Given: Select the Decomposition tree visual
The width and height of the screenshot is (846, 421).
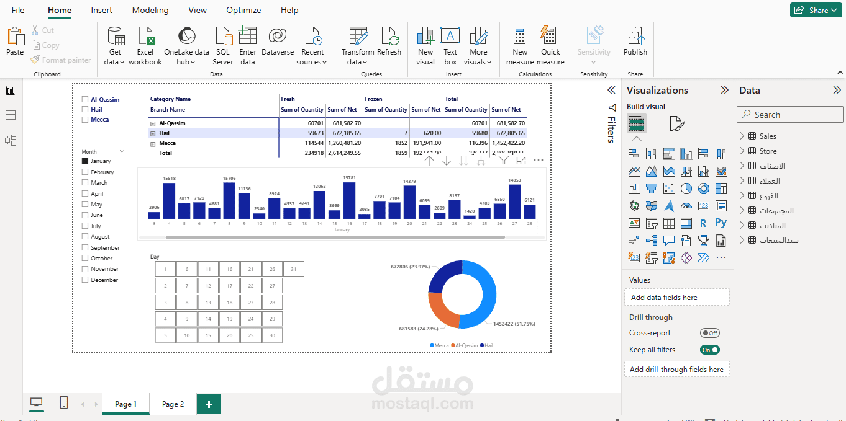Looking at the screenshot, I should point(652,240).
